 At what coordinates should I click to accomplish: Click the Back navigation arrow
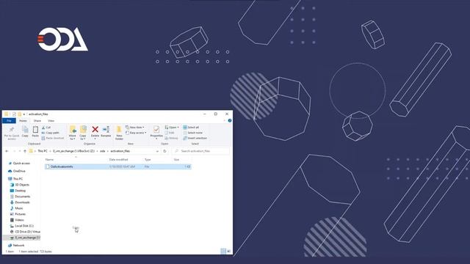[x=7, y=151]
